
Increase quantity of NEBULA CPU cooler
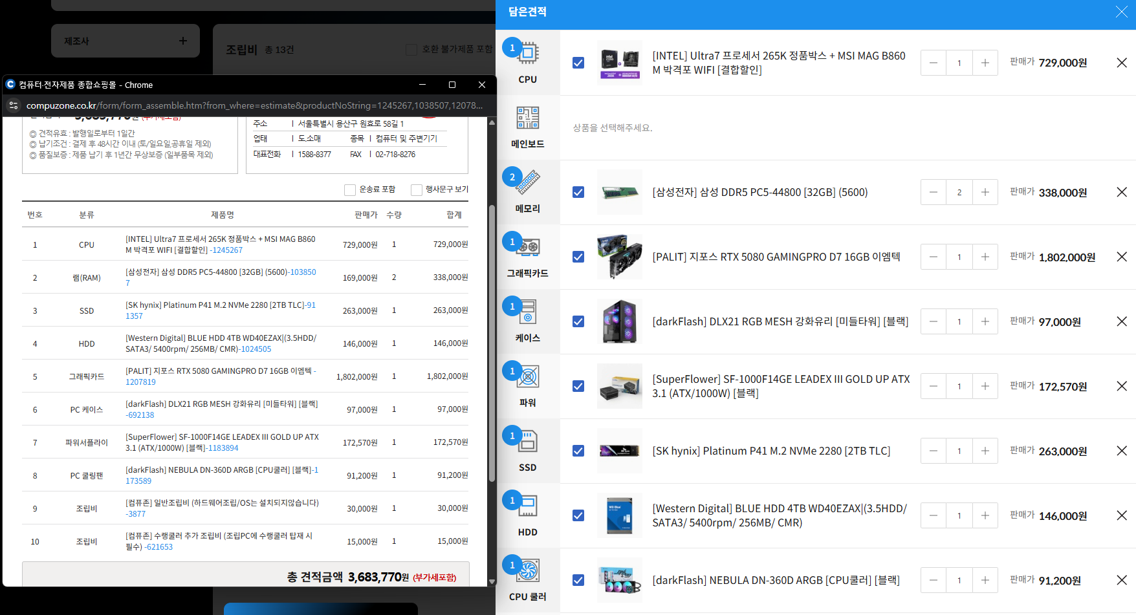click(x=985, y=580)
